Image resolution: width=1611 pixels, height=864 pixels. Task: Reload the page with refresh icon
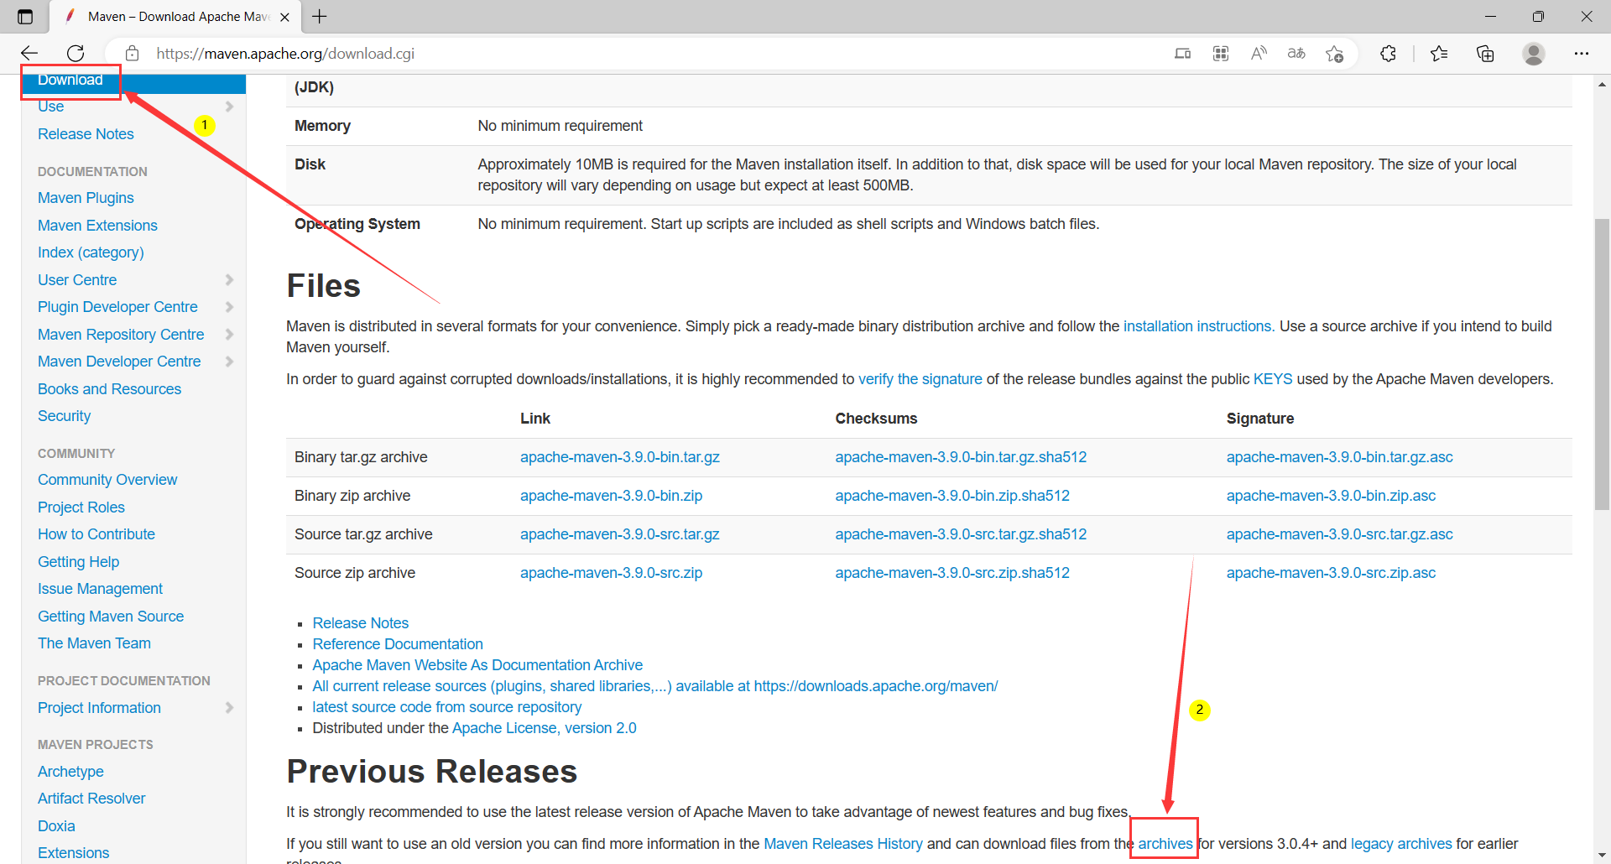(76, 54)
